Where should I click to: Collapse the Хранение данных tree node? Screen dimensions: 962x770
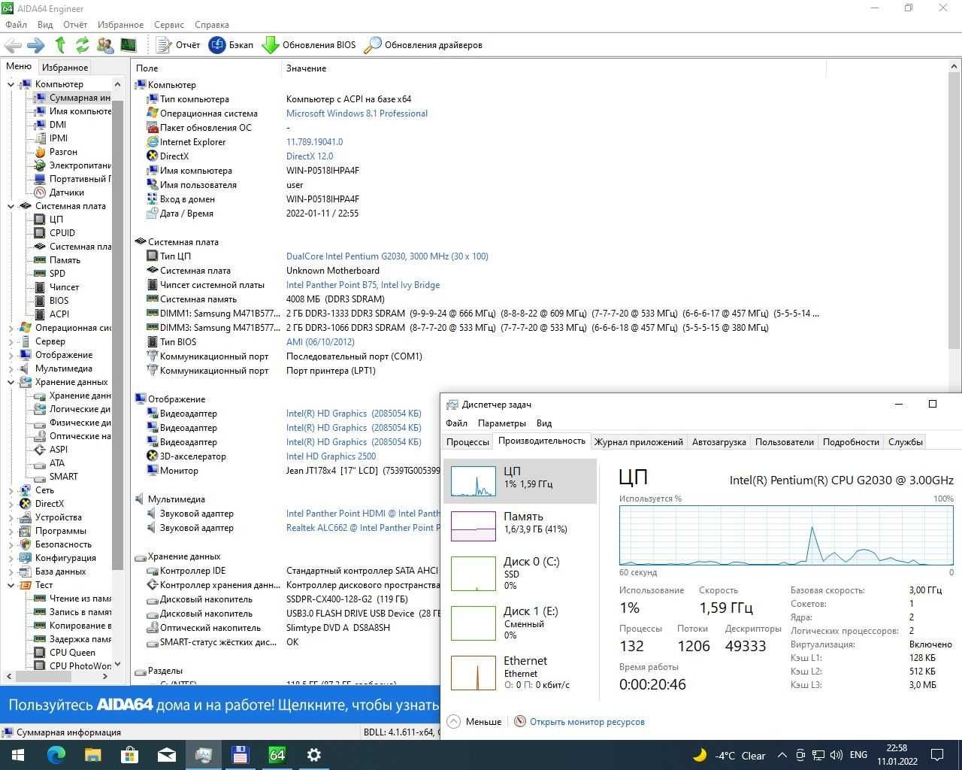coord(11,382)
